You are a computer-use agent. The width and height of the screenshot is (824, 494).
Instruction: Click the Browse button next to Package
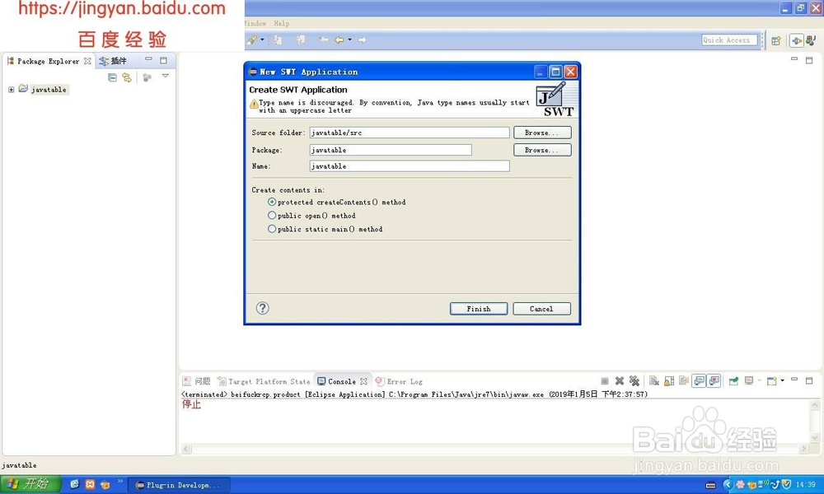(x=542, y=149)
